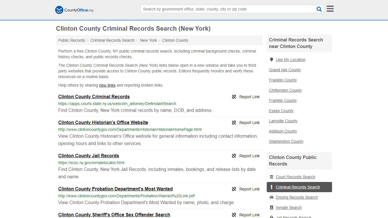The height and width of the screenshot is (218, 388).
Task: Open Clinton County Jail Records link
Action: 89,156
